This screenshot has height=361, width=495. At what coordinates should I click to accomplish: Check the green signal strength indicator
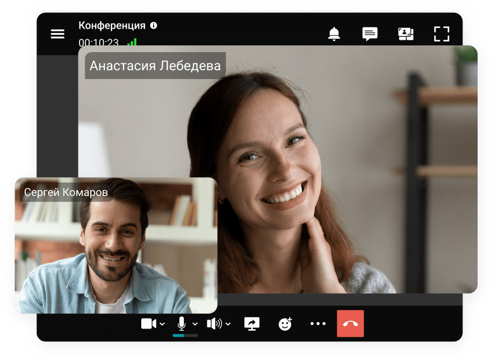(x=132, y=42)
